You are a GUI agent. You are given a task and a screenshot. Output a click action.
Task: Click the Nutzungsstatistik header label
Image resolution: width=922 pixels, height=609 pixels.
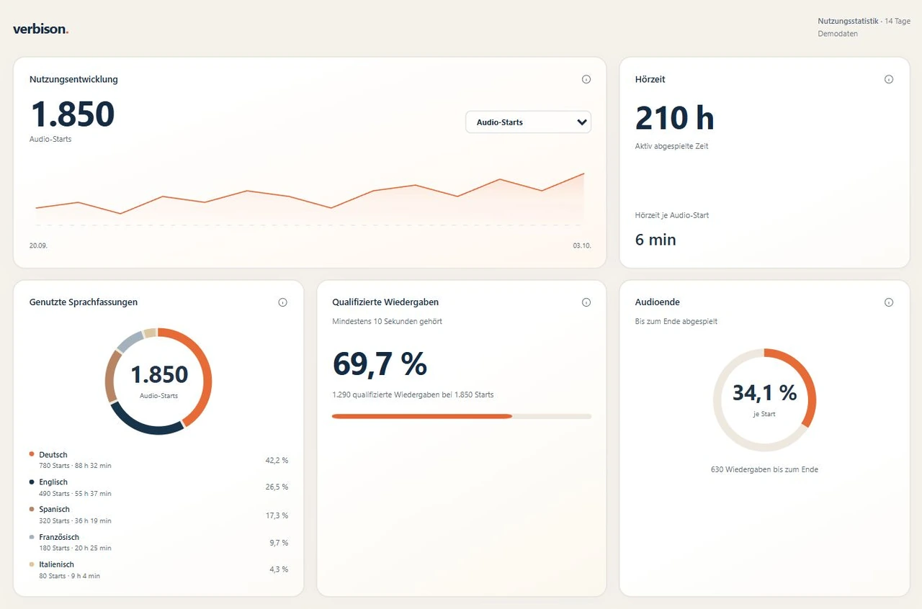(848, 22)
